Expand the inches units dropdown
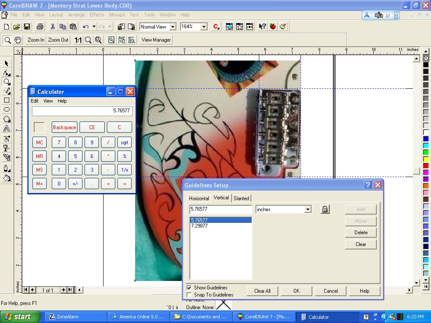431x323 pixels. coord(308,209)
